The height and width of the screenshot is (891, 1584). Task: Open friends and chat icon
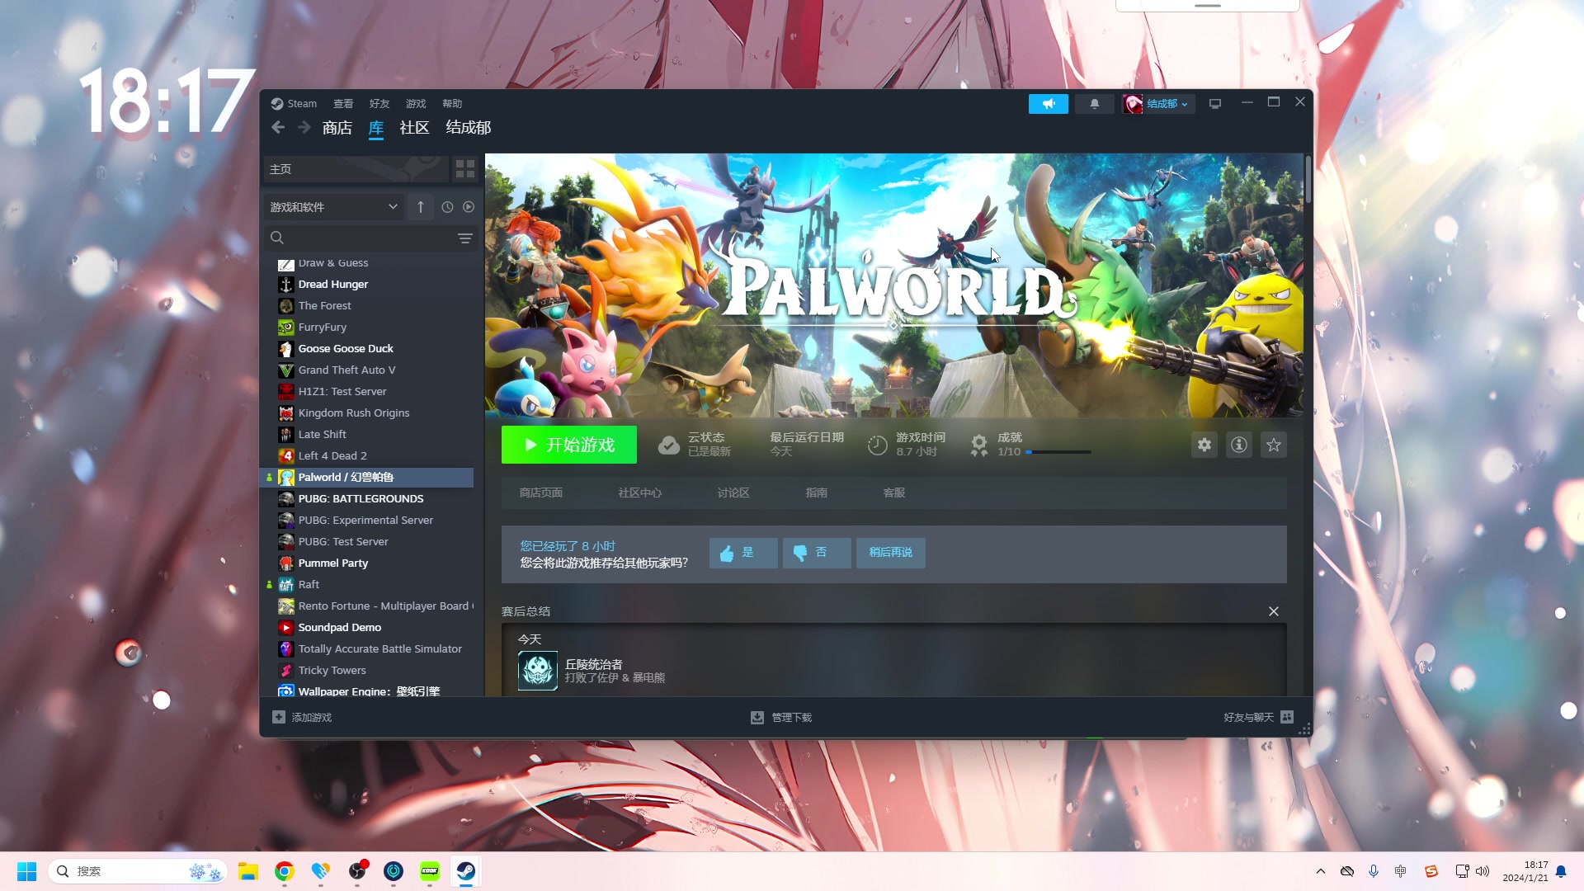click(1287, 717)
